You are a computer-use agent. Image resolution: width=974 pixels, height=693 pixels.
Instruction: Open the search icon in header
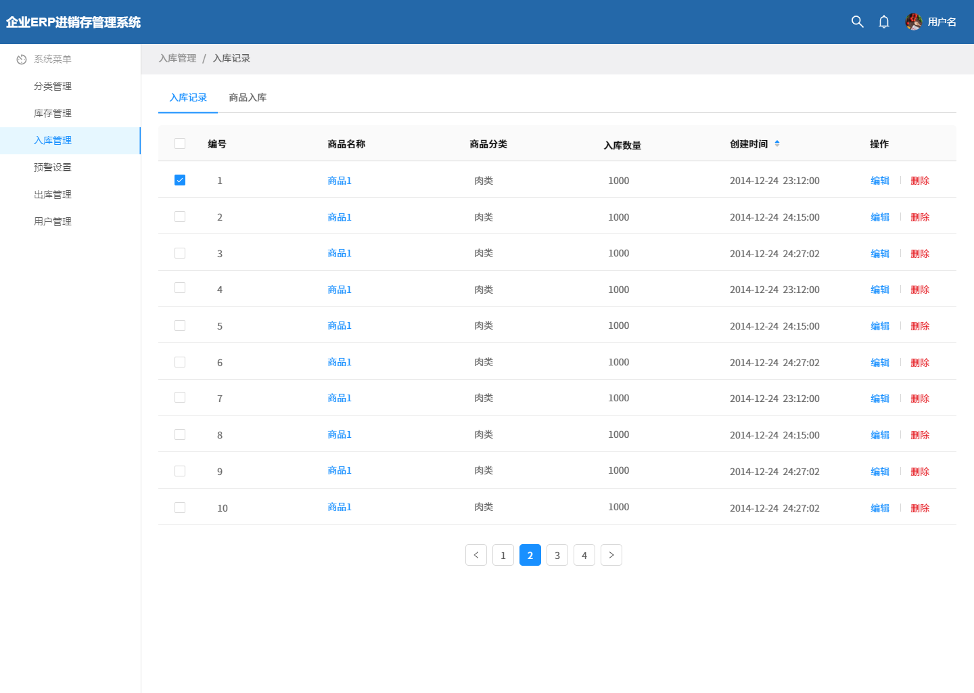(857, 22)
